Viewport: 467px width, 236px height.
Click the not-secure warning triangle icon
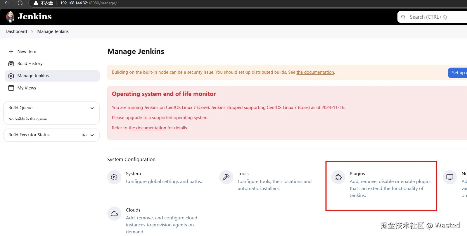click(x=36, y=3)
